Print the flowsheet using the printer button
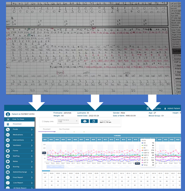 click(x=85, y=121)
